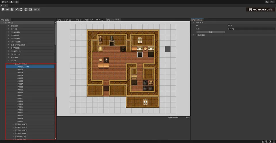The image size is (276, 143).
Task: Select switch #0005 in the list
Action: 20,78
